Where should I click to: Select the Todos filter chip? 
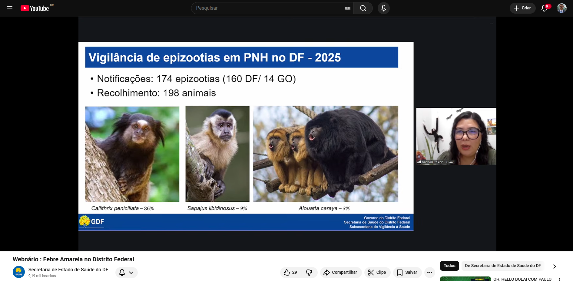[x=449, y=266]
